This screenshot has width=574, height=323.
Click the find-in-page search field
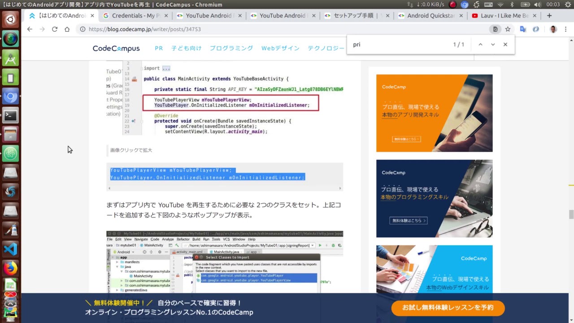pyautogui.click(x=399, y=44)
